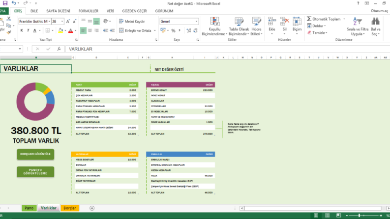This screenshot has width=390, height=219.
Task: Click Oturum aç sign-in link
Action: coord(379,11)
